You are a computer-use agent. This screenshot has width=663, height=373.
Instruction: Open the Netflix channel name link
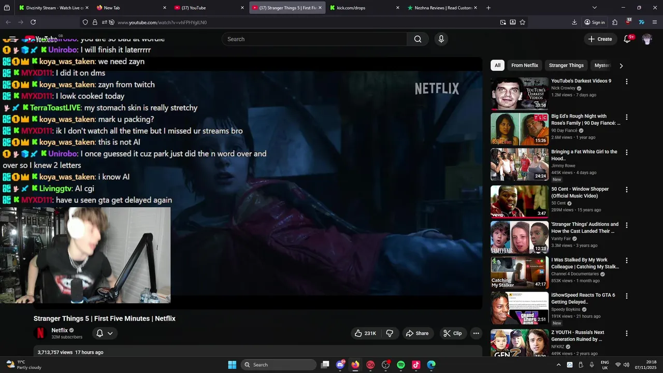coord(60,330)
